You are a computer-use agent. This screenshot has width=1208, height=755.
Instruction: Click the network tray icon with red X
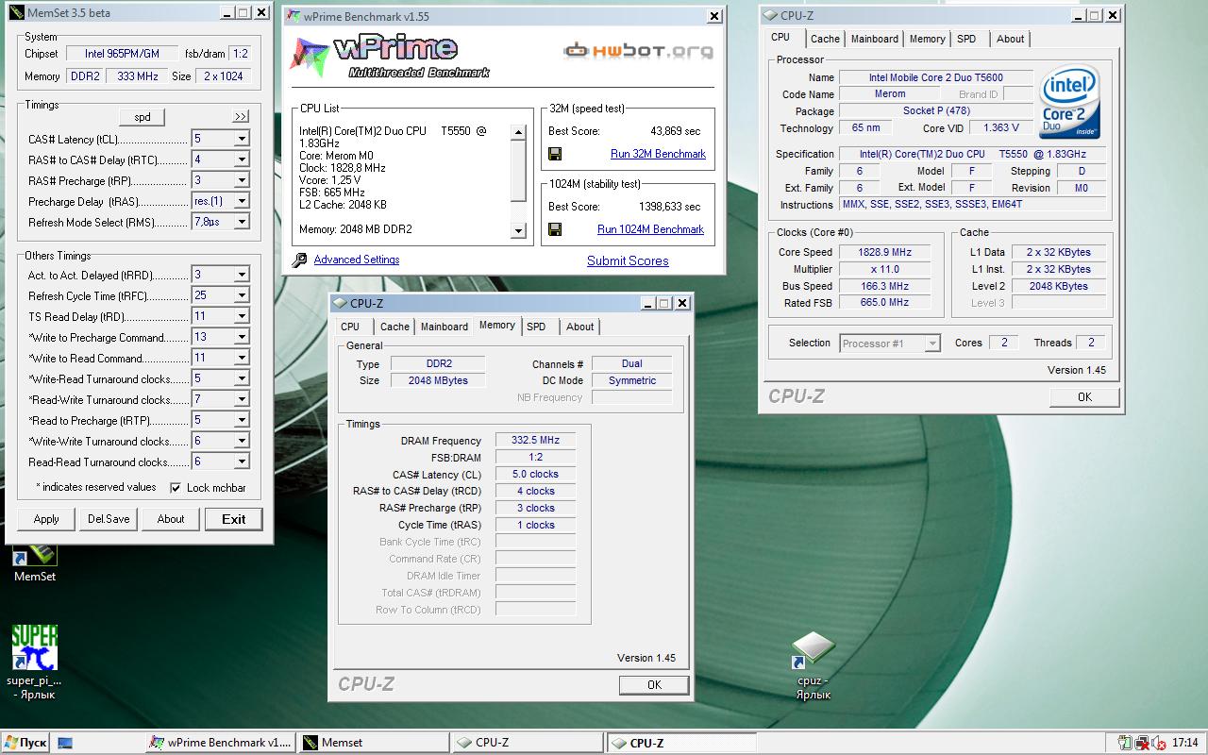click(1142, 743)
